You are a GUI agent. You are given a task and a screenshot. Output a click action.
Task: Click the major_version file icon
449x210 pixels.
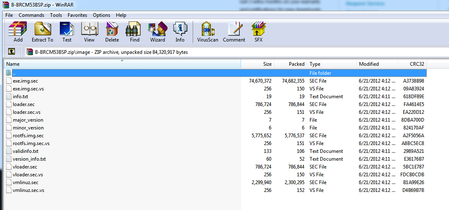click(9, 120)
